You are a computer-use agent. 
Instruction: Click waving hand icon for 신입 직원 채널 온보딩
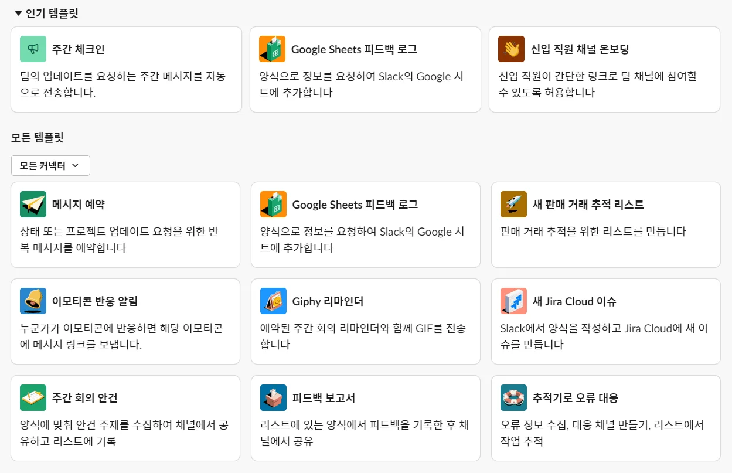tap(511, 49)
